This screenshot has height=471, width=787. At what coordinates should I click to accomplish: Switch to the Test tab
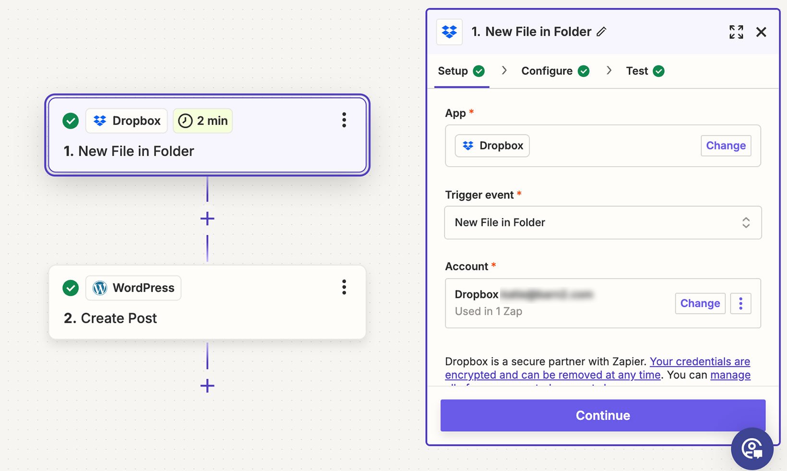(636, 71)
